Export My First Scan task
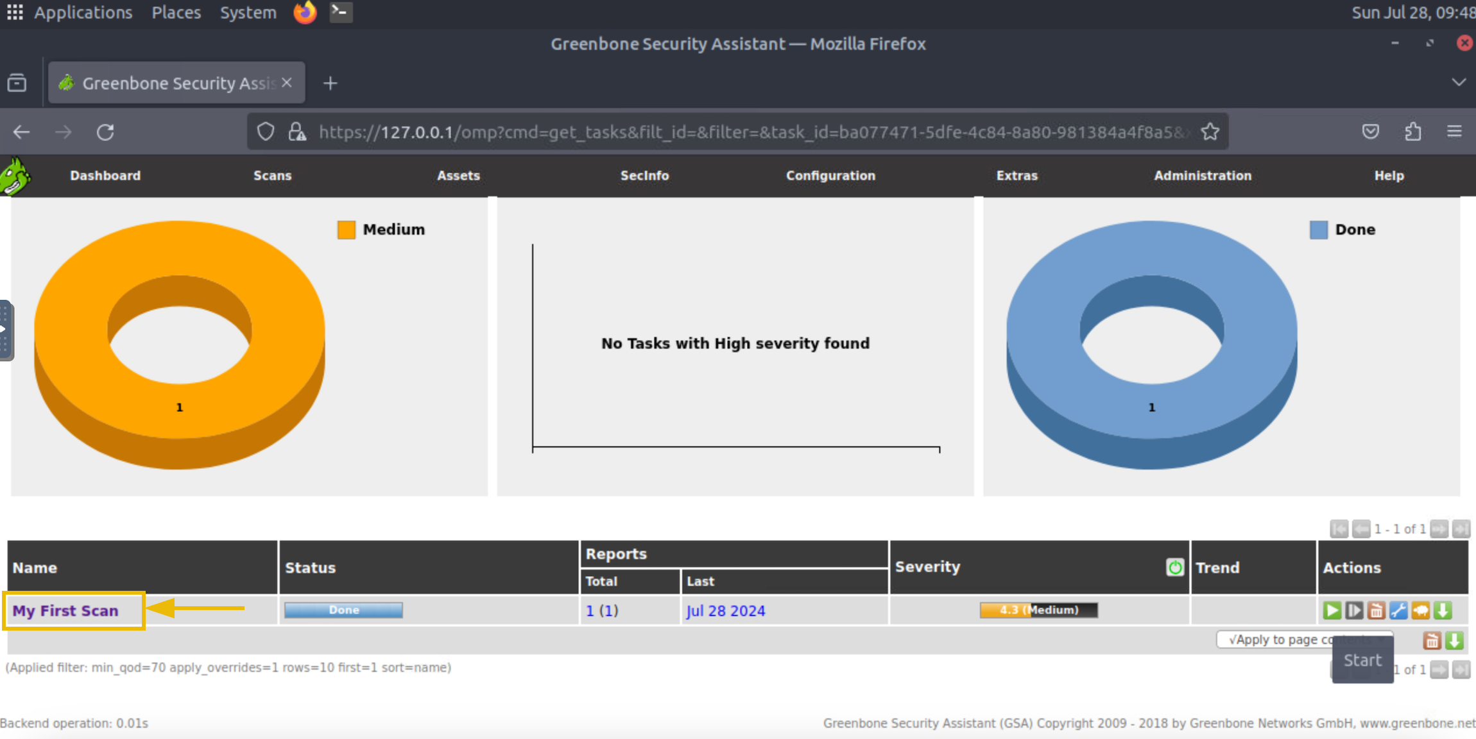This screenshot has height=739, width=1476. pyautogui.click(x=1443, y=610)
